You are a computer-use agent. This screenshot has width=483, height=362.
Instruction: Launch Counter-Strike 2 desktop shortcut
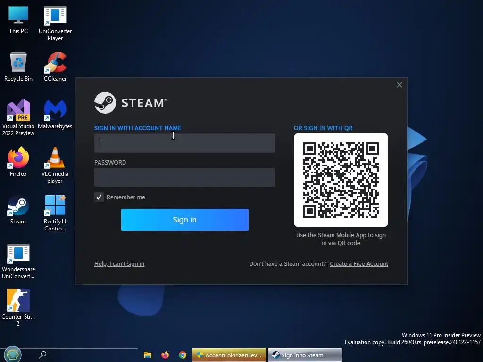(18, 307)
